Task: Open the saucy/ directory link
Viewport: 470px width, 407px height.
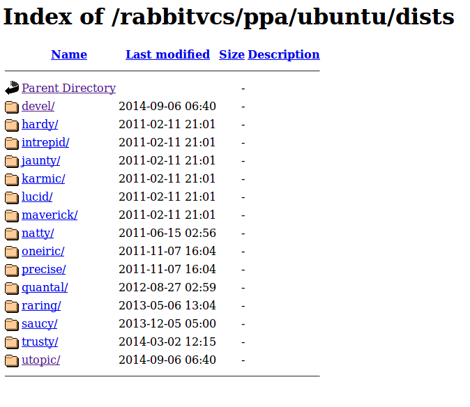Action: click(40, 324)
